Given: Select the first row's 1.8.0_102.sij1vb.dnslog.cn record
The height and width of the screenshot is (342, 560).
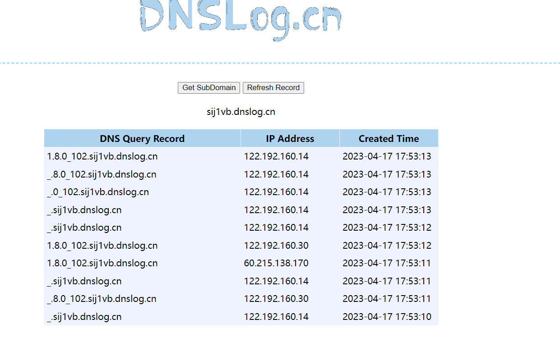Looking at the screenshot, I should click(102, 157).
